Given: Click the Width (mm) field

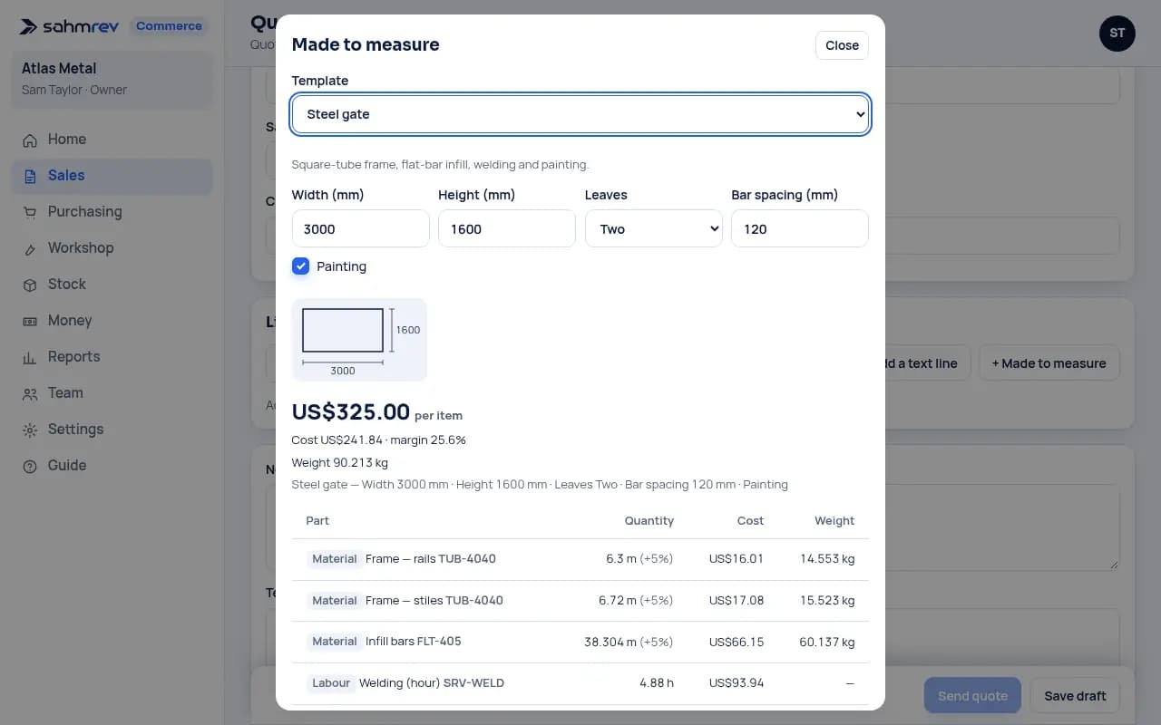Looking at the screenshot, I should pos(360,228).
